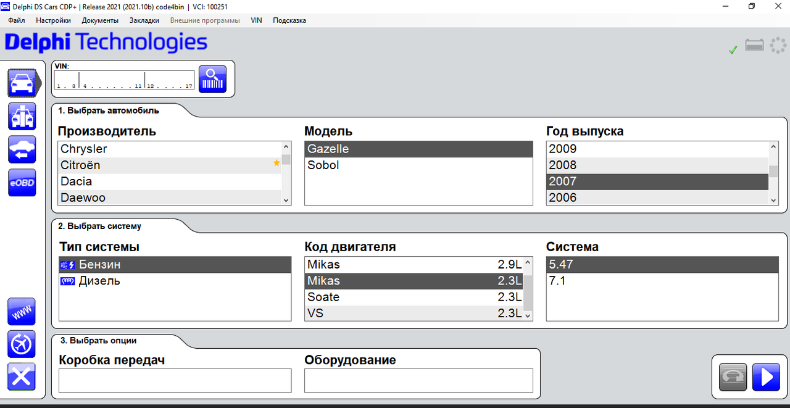Screen dimensions: 790x408
Task: Open the eOBD generic diagnostics icon
Action: (x=22, y=183)
